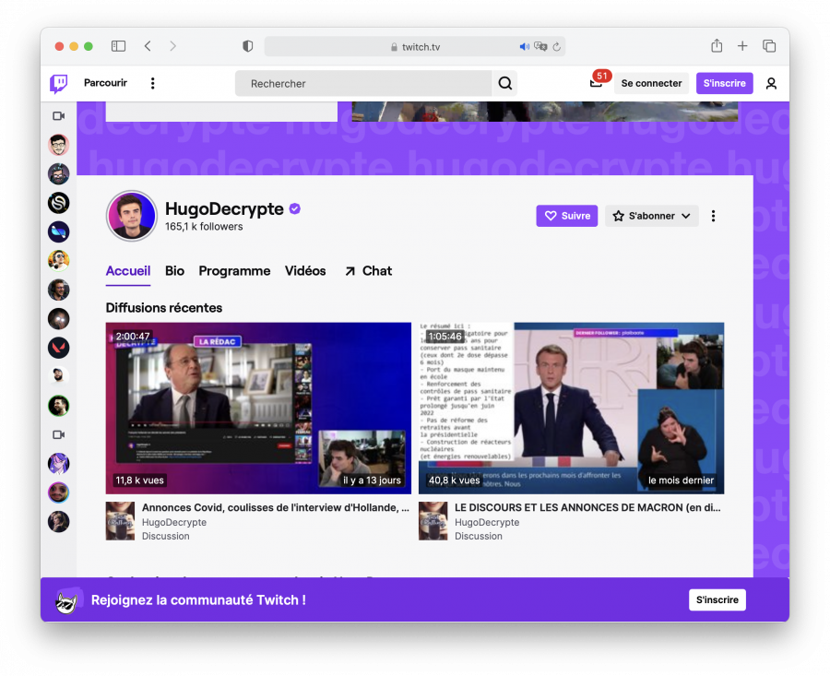Click the category box art beside Macron video

pos(433,521)
